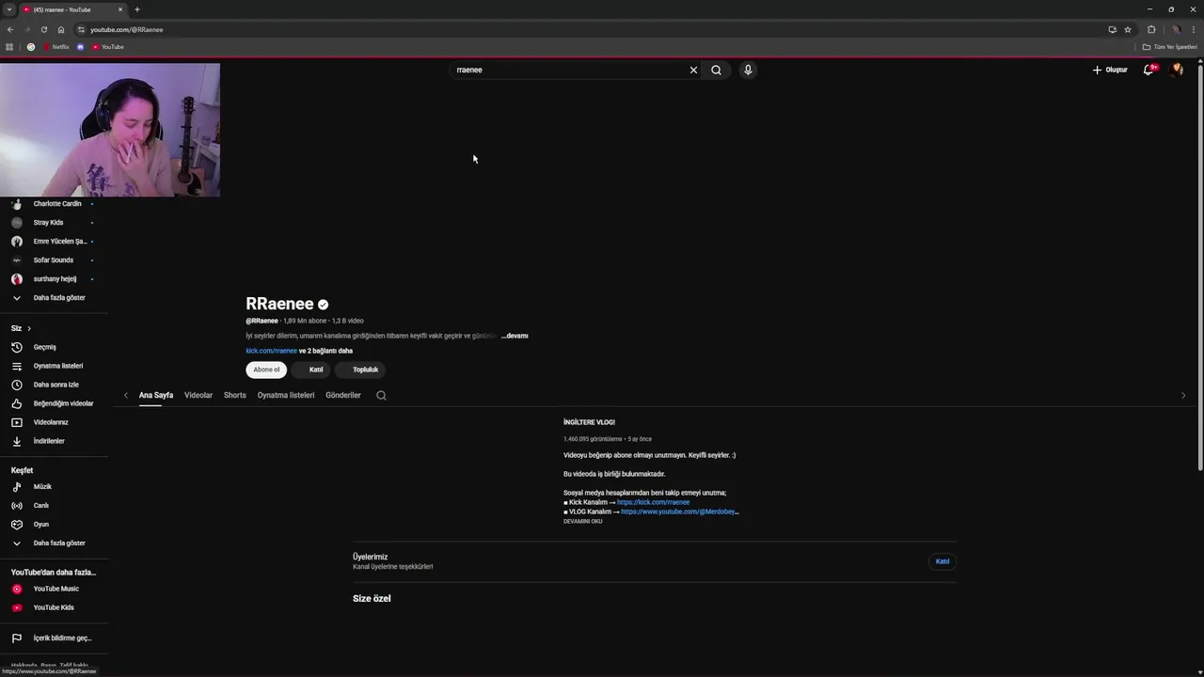1204x677 pixels.
Task: Open the https://kick.com/rraenee description link
Action: tap(653, 502)
